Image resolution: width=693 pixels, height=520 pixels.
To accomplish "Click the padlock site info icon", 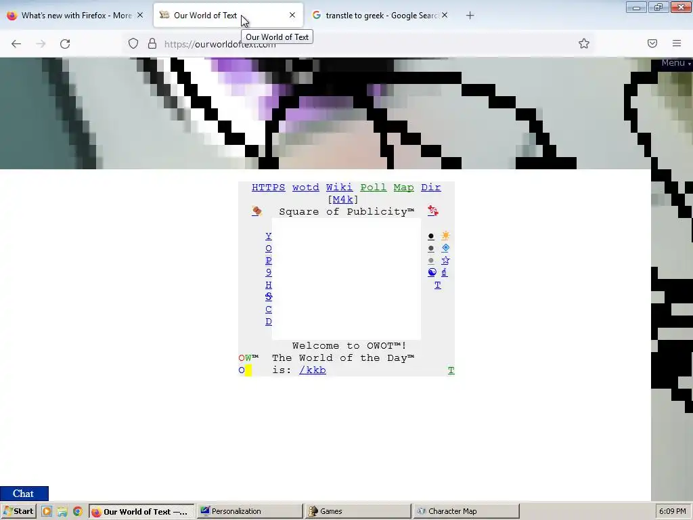I will tap(152, 43).
